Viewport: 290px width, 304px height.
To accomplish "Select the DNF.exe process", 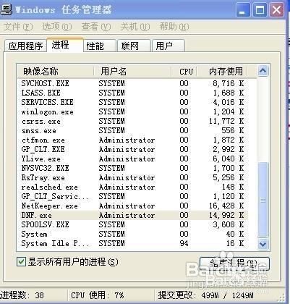I will (132, 215).
